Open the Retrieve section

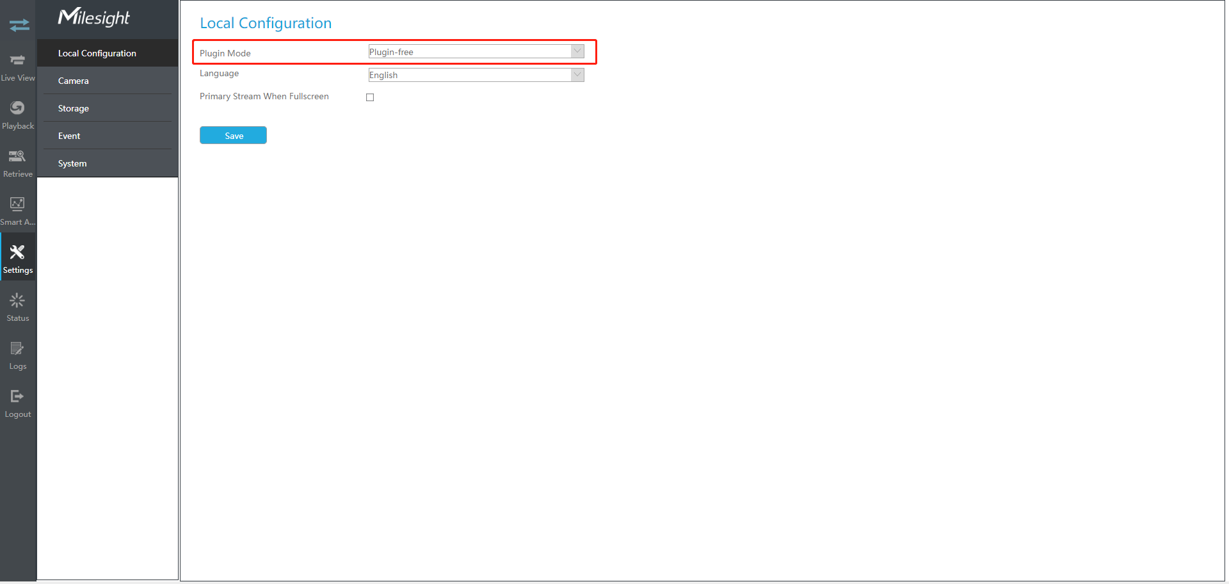[18, 163]
